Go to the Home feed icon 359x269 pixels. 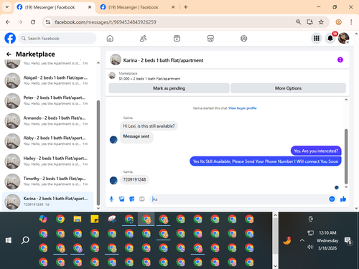tap(110, 38)
